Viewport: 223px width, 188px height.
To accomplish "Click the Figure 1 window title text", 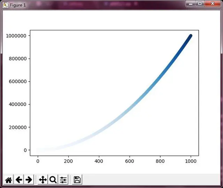I will pos(18,5).
